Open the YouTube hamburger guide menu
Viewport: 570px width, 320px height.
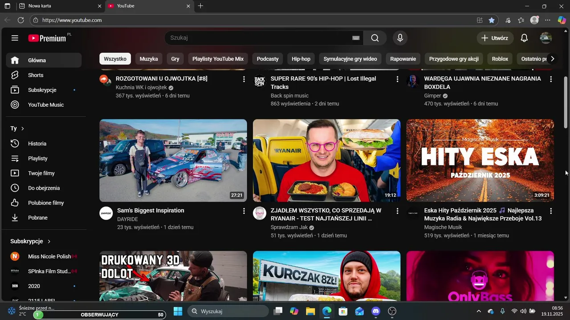15,38
